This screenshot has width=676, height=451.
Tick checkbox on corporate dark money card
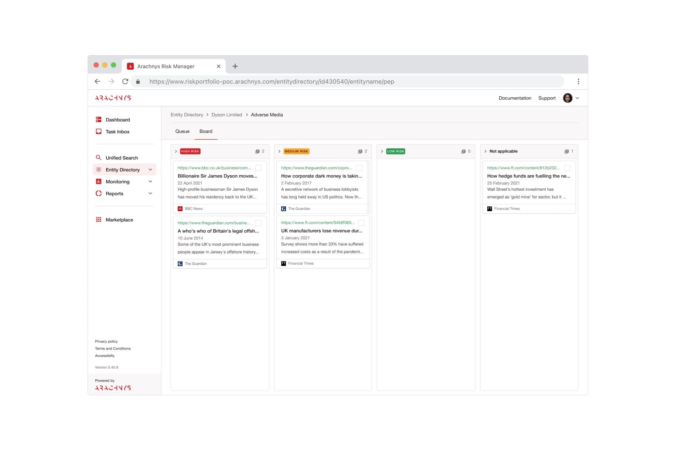pos(359,168)
